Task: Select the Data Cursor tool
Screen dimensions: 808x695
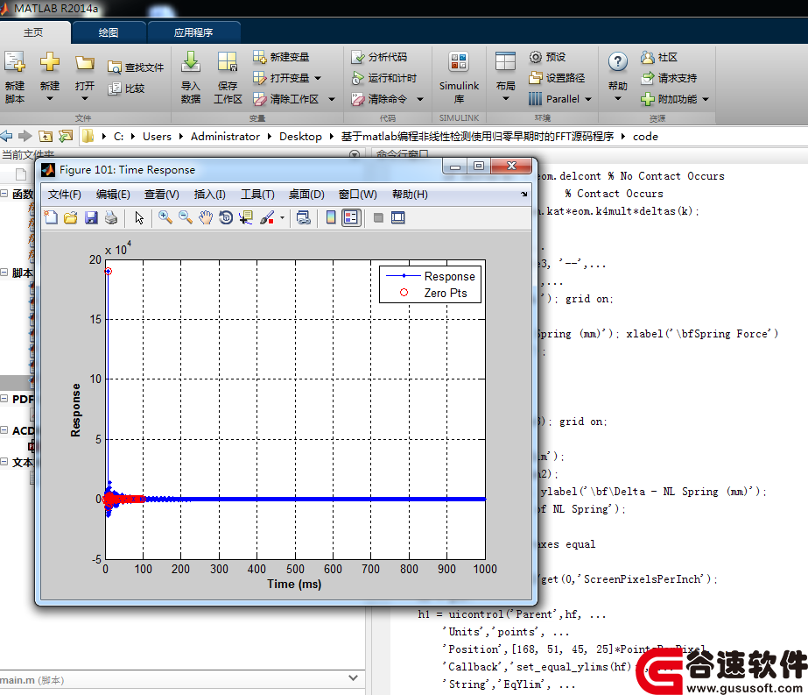Action: tap(246, 217)
